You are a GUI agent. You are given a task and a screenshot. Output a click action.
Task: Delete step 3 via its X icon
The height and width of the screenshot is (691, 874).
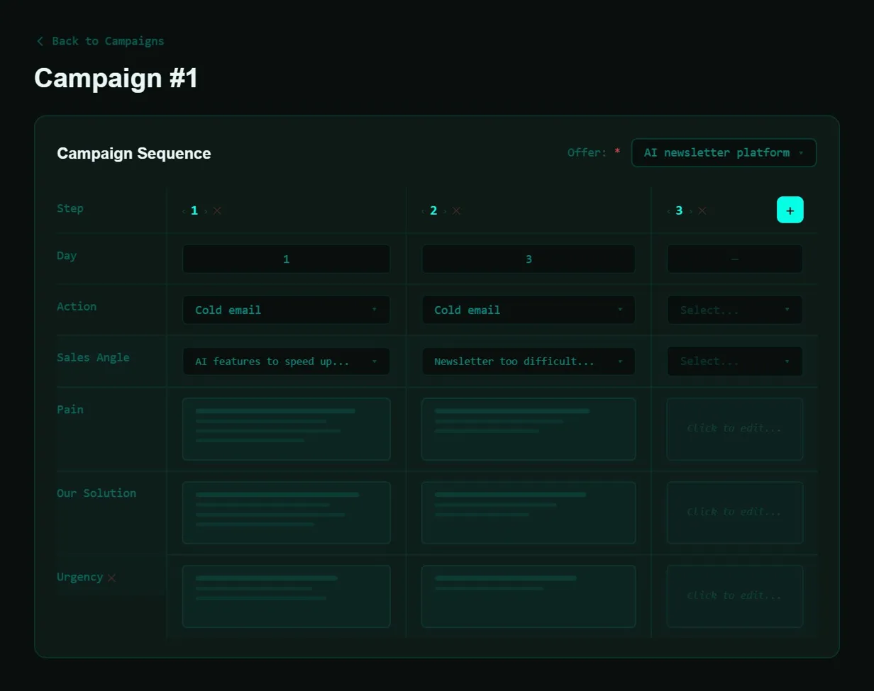[702, 210]
